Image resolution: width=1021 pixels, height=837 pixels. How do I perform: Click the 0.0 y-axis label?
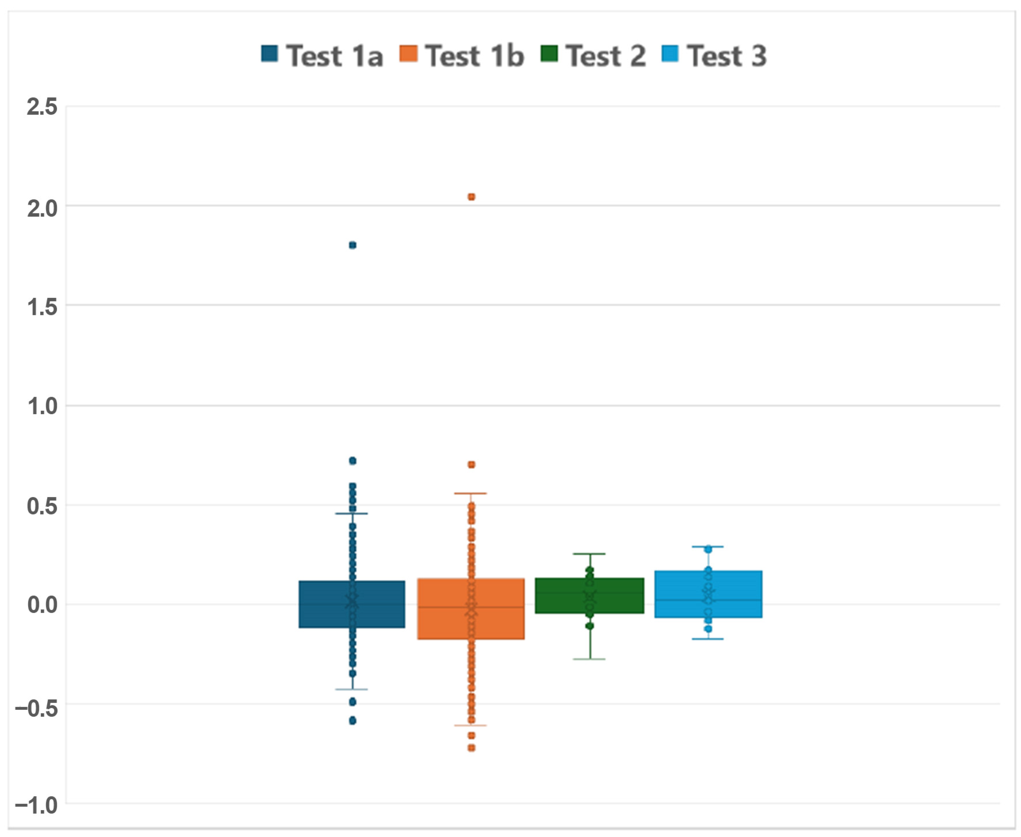pyautogui.click(x=42, y=605)
